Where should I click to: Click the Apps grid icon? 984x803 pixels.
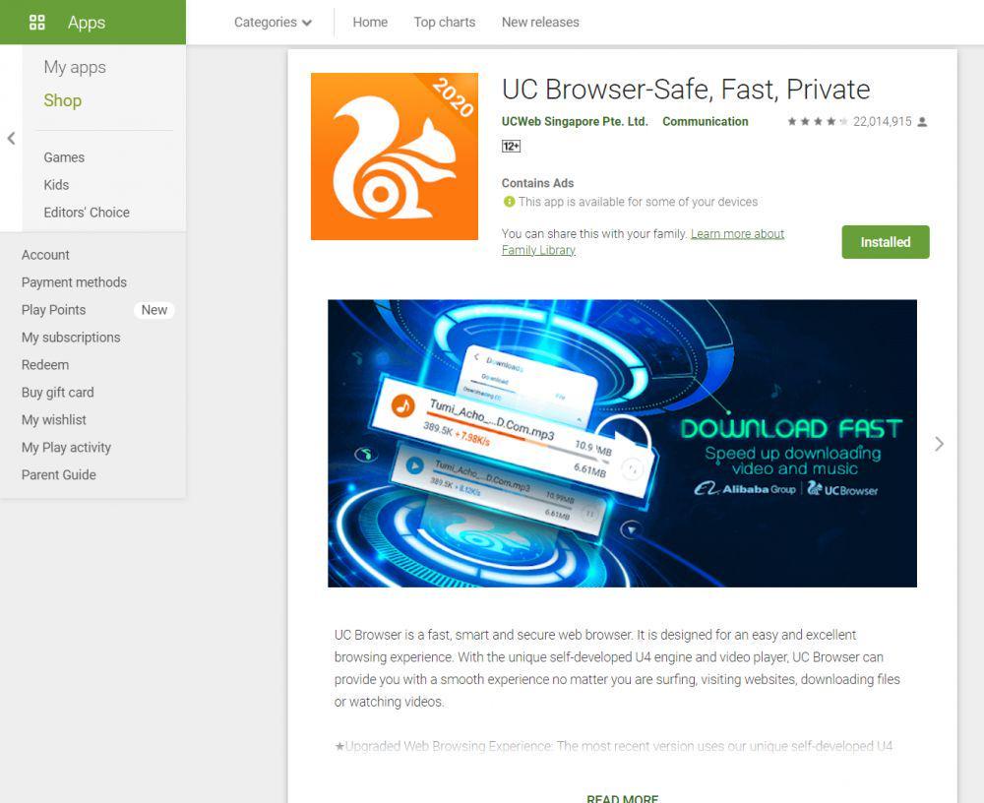pos(37,23)
